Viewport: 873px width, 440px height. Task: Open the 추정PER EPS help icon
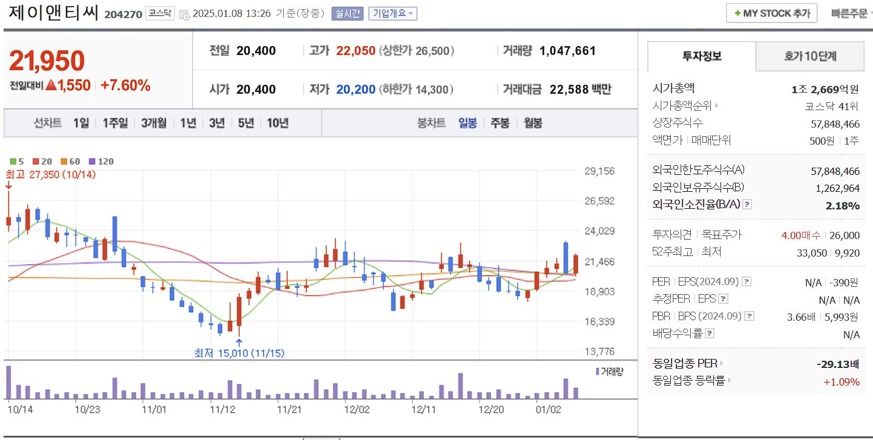click(x=722, y=298)
